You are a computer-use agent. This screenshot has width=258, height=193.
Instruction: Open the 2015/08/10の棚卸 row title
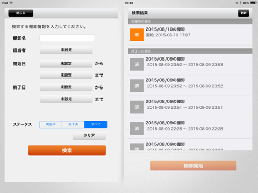click(165, 29)
